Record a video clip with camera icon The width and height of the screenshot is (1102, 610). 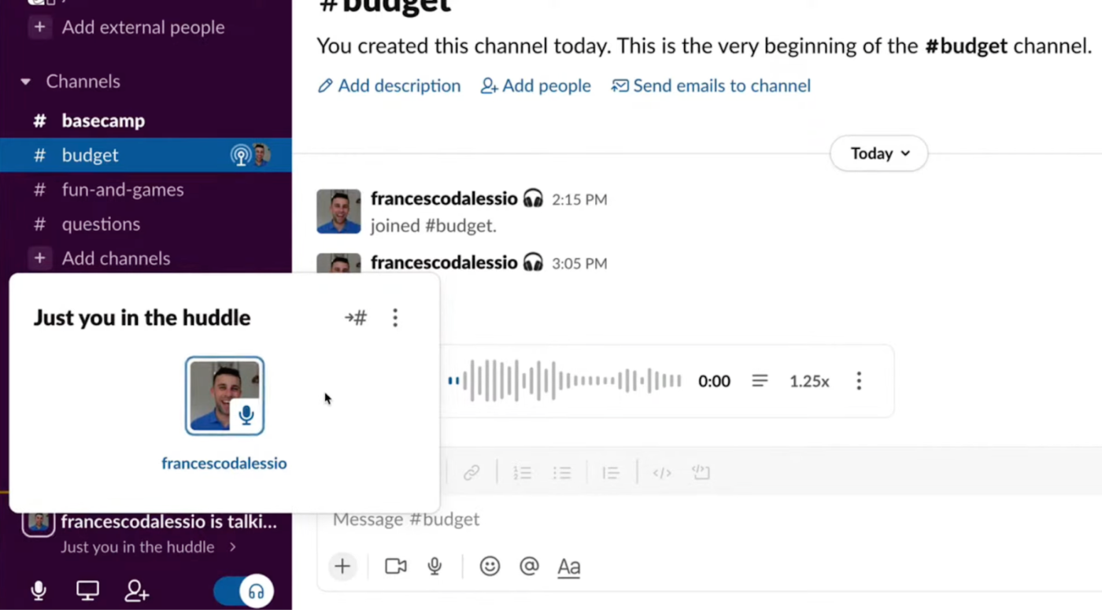[396, 566]
